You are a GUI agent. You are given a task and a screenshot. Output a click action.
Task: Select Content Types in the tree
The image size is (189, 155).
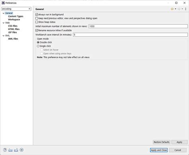click(16, 16)
